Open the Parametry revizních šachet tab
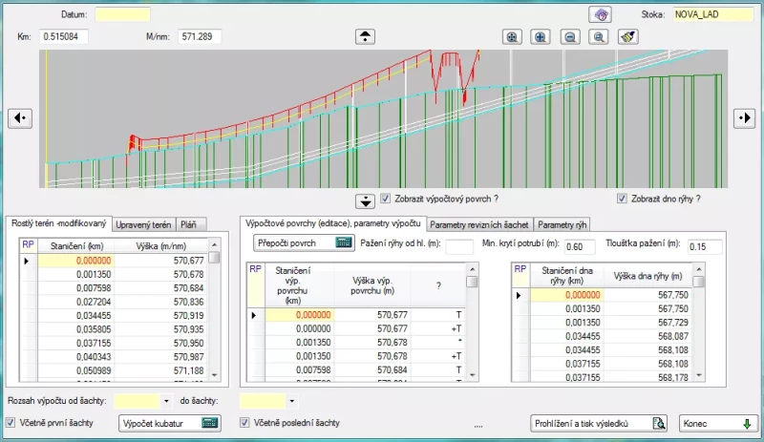The width and height of the screenshot is (764, 442). pyautogui.click(x=479, y=225)
